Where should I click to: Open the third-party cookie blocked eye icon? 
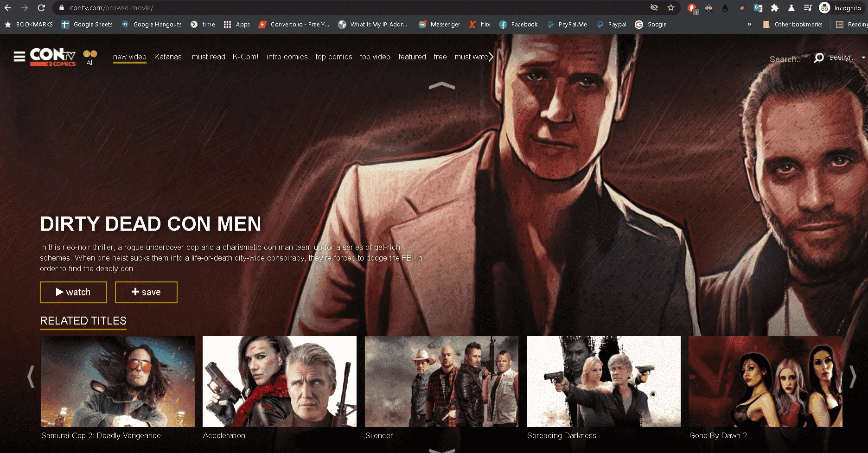(x=654, y=8)
